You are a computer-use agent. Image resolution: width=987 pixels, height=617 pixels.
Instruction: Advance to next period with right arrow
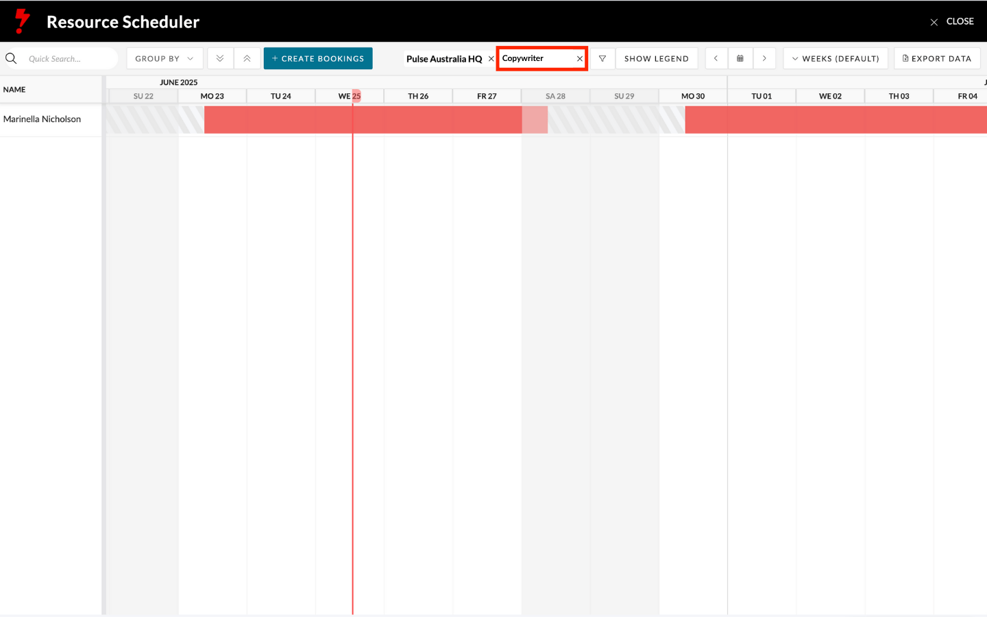(x=764, y=58)
